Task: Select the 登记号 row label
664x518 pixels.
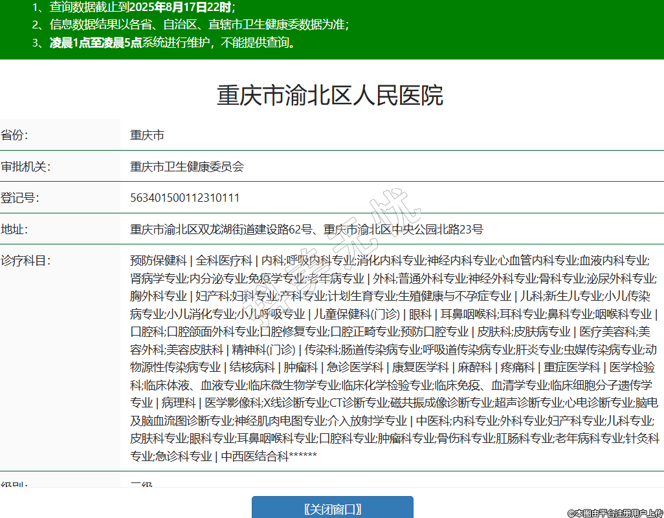Action: point(20,197)
